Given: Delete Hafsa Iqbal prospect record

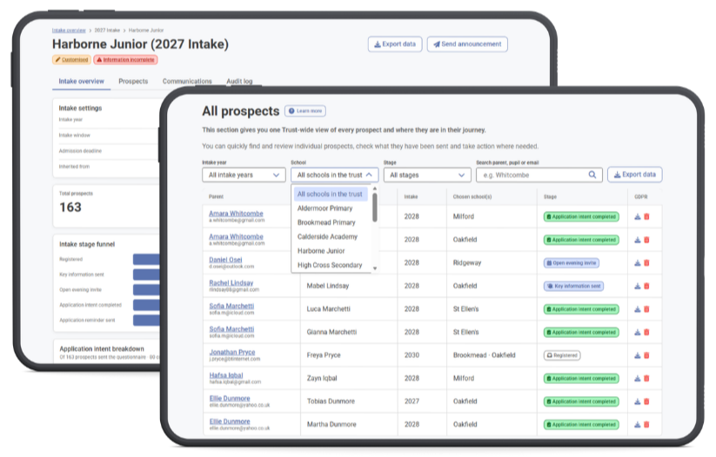Looking at the screenshot, I should (646, 379).
